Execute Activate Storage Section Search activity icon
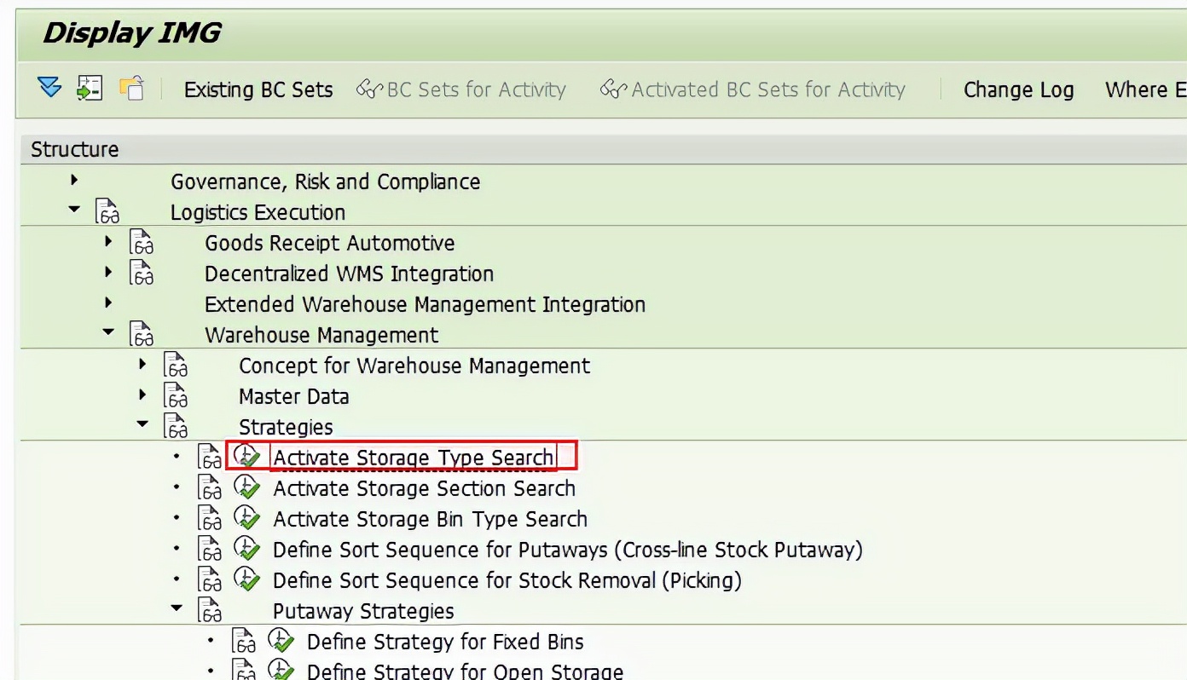 246,488
